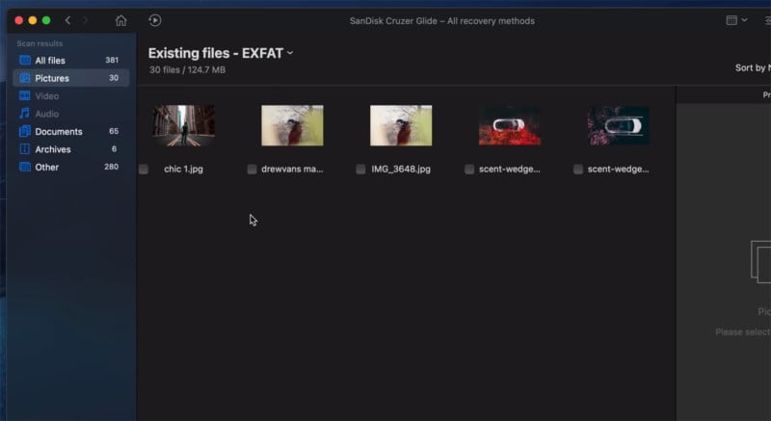The width and height of the screenshot is (771, 421).
Task: Select the drewvans file checkbox
Action: tap(253, 169)
